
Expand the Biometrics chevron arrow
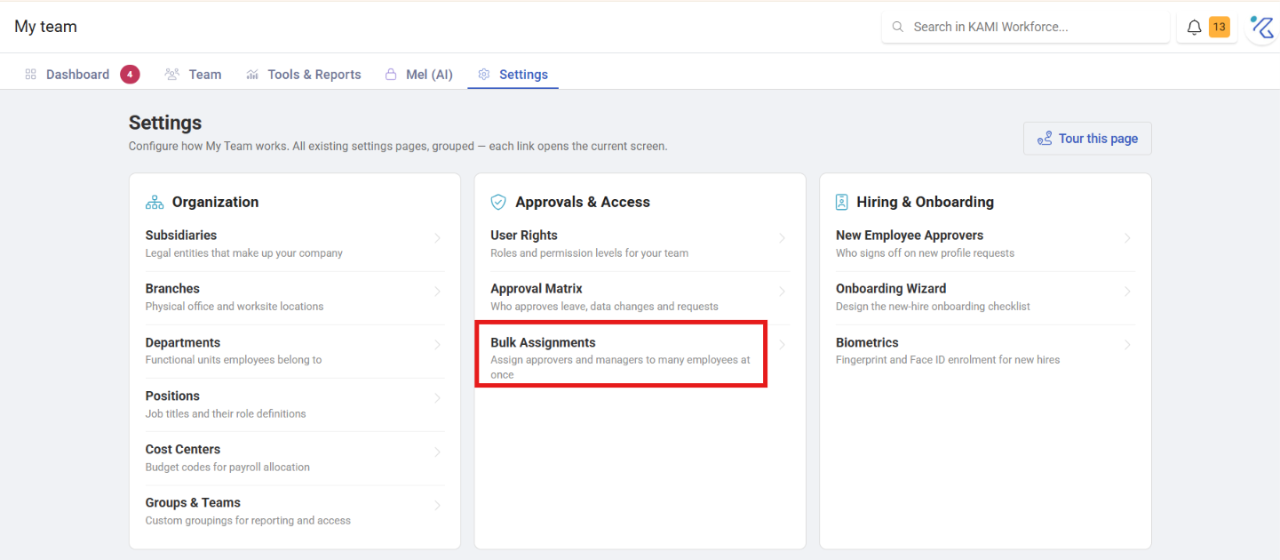point(1127,345)
